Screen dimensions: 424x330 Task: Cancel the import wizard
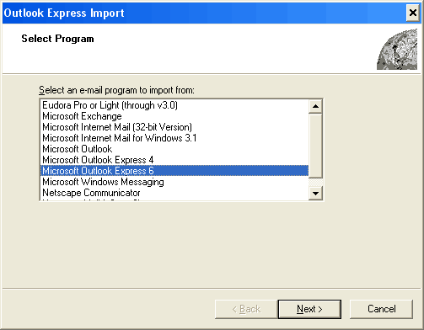pos(381,309)
